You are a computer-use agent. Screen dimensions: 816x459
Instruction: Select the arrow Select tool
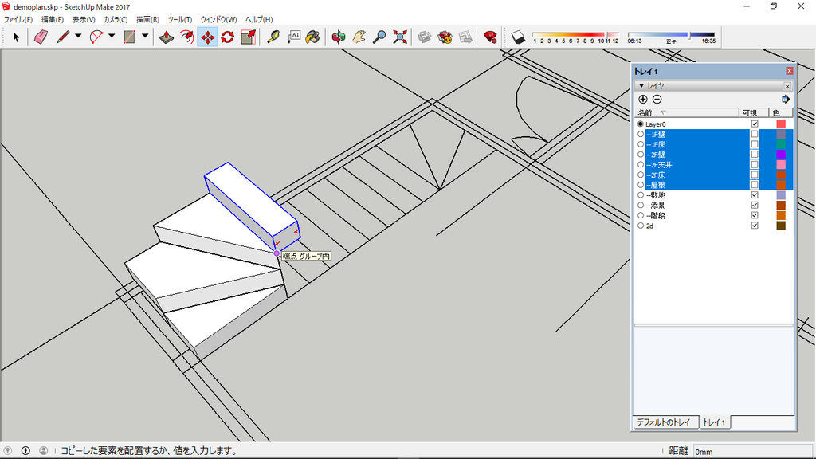click(16, 37)
